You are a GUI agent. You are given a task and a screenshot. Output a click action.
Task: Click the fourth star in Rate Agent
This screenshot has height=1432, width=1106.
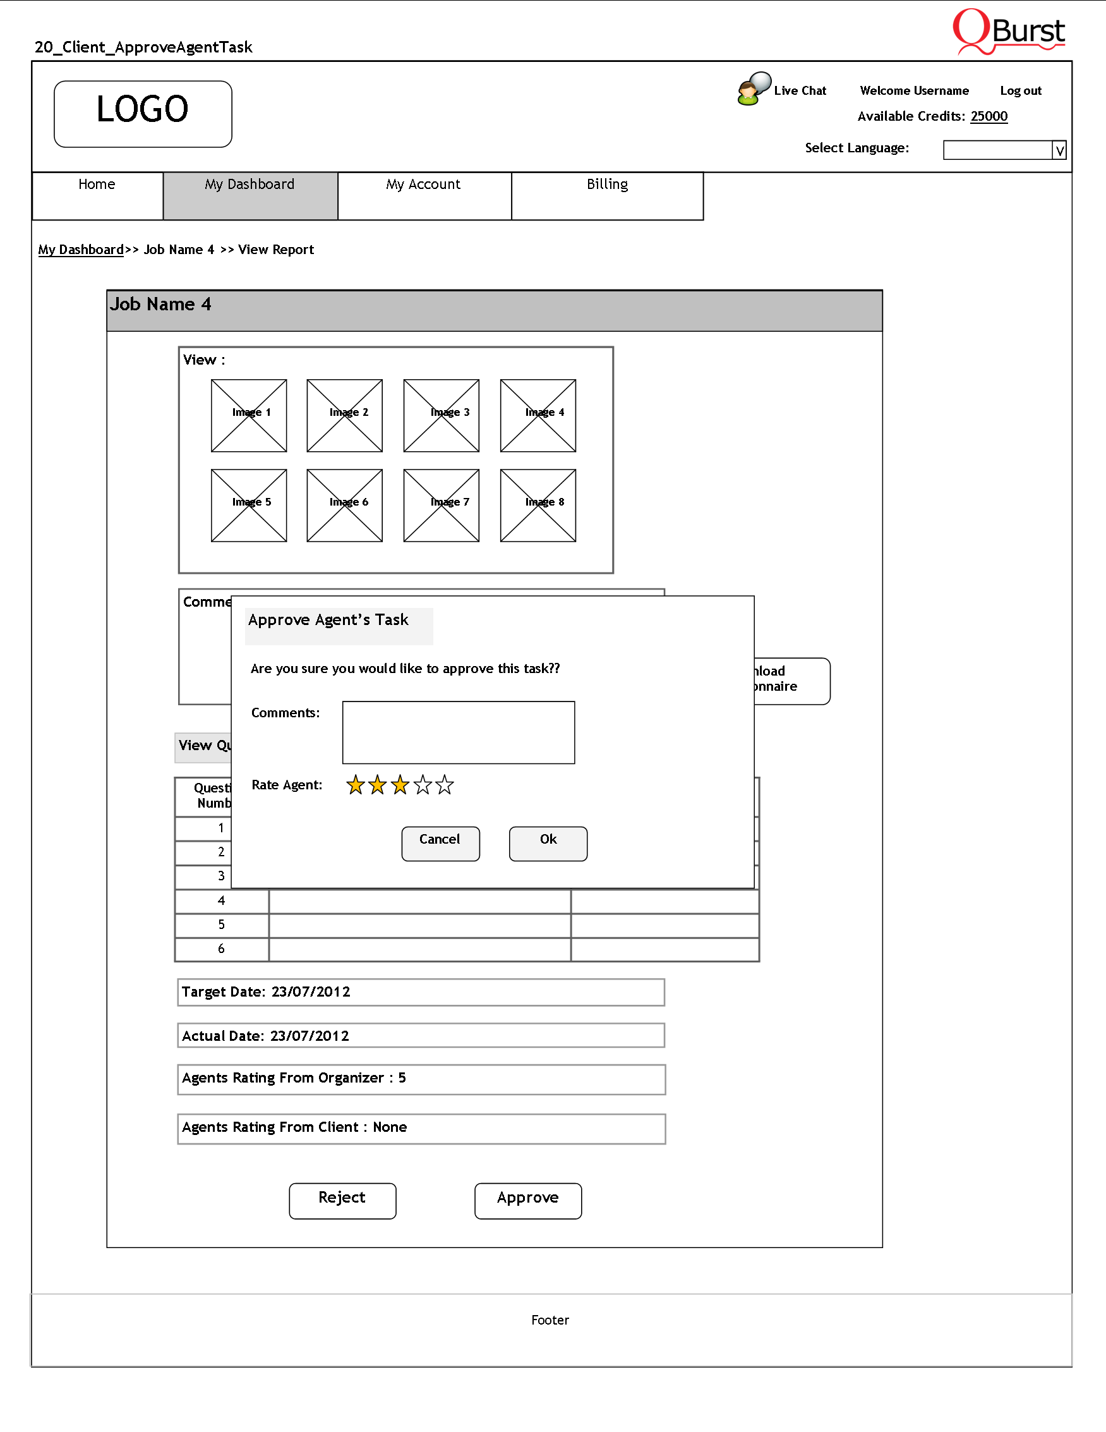coord(423,784)
